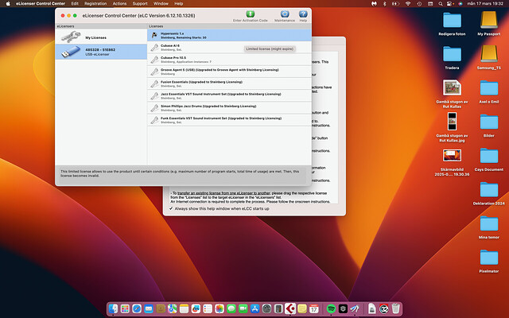Open App Store from the Dock
509x318 pixels.
[x=254, y=308]
